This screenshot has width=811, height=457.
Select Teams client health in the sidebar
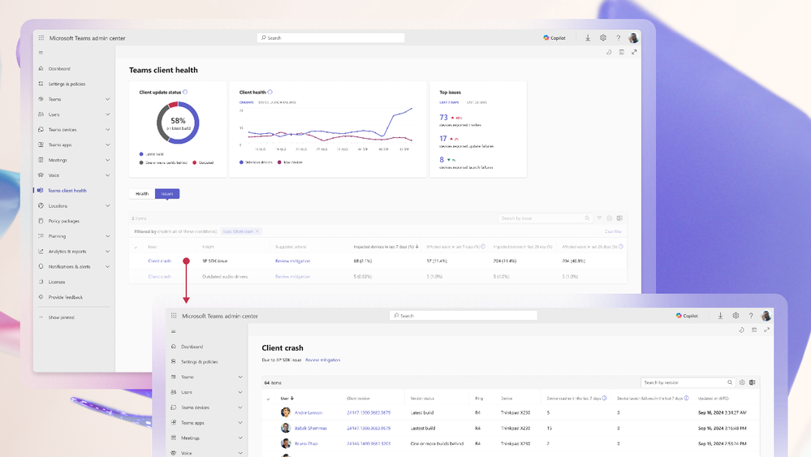67,191
